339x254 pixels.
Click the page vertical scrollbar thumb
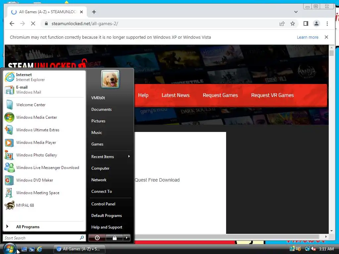pos(331,53)
